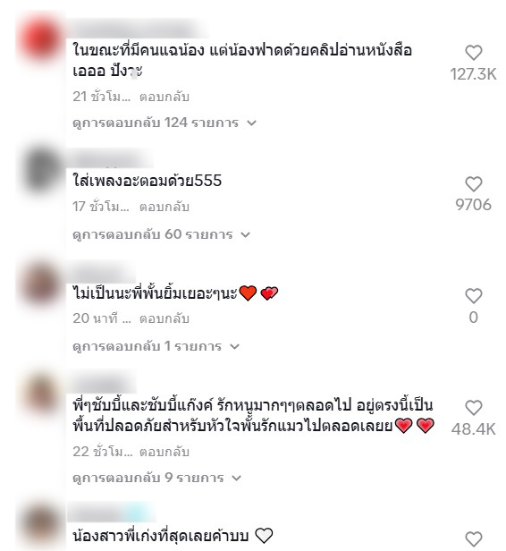506x551 pixels.
Task: Reply to the comment posted 21 hours ago
Action: pos(164,97)
